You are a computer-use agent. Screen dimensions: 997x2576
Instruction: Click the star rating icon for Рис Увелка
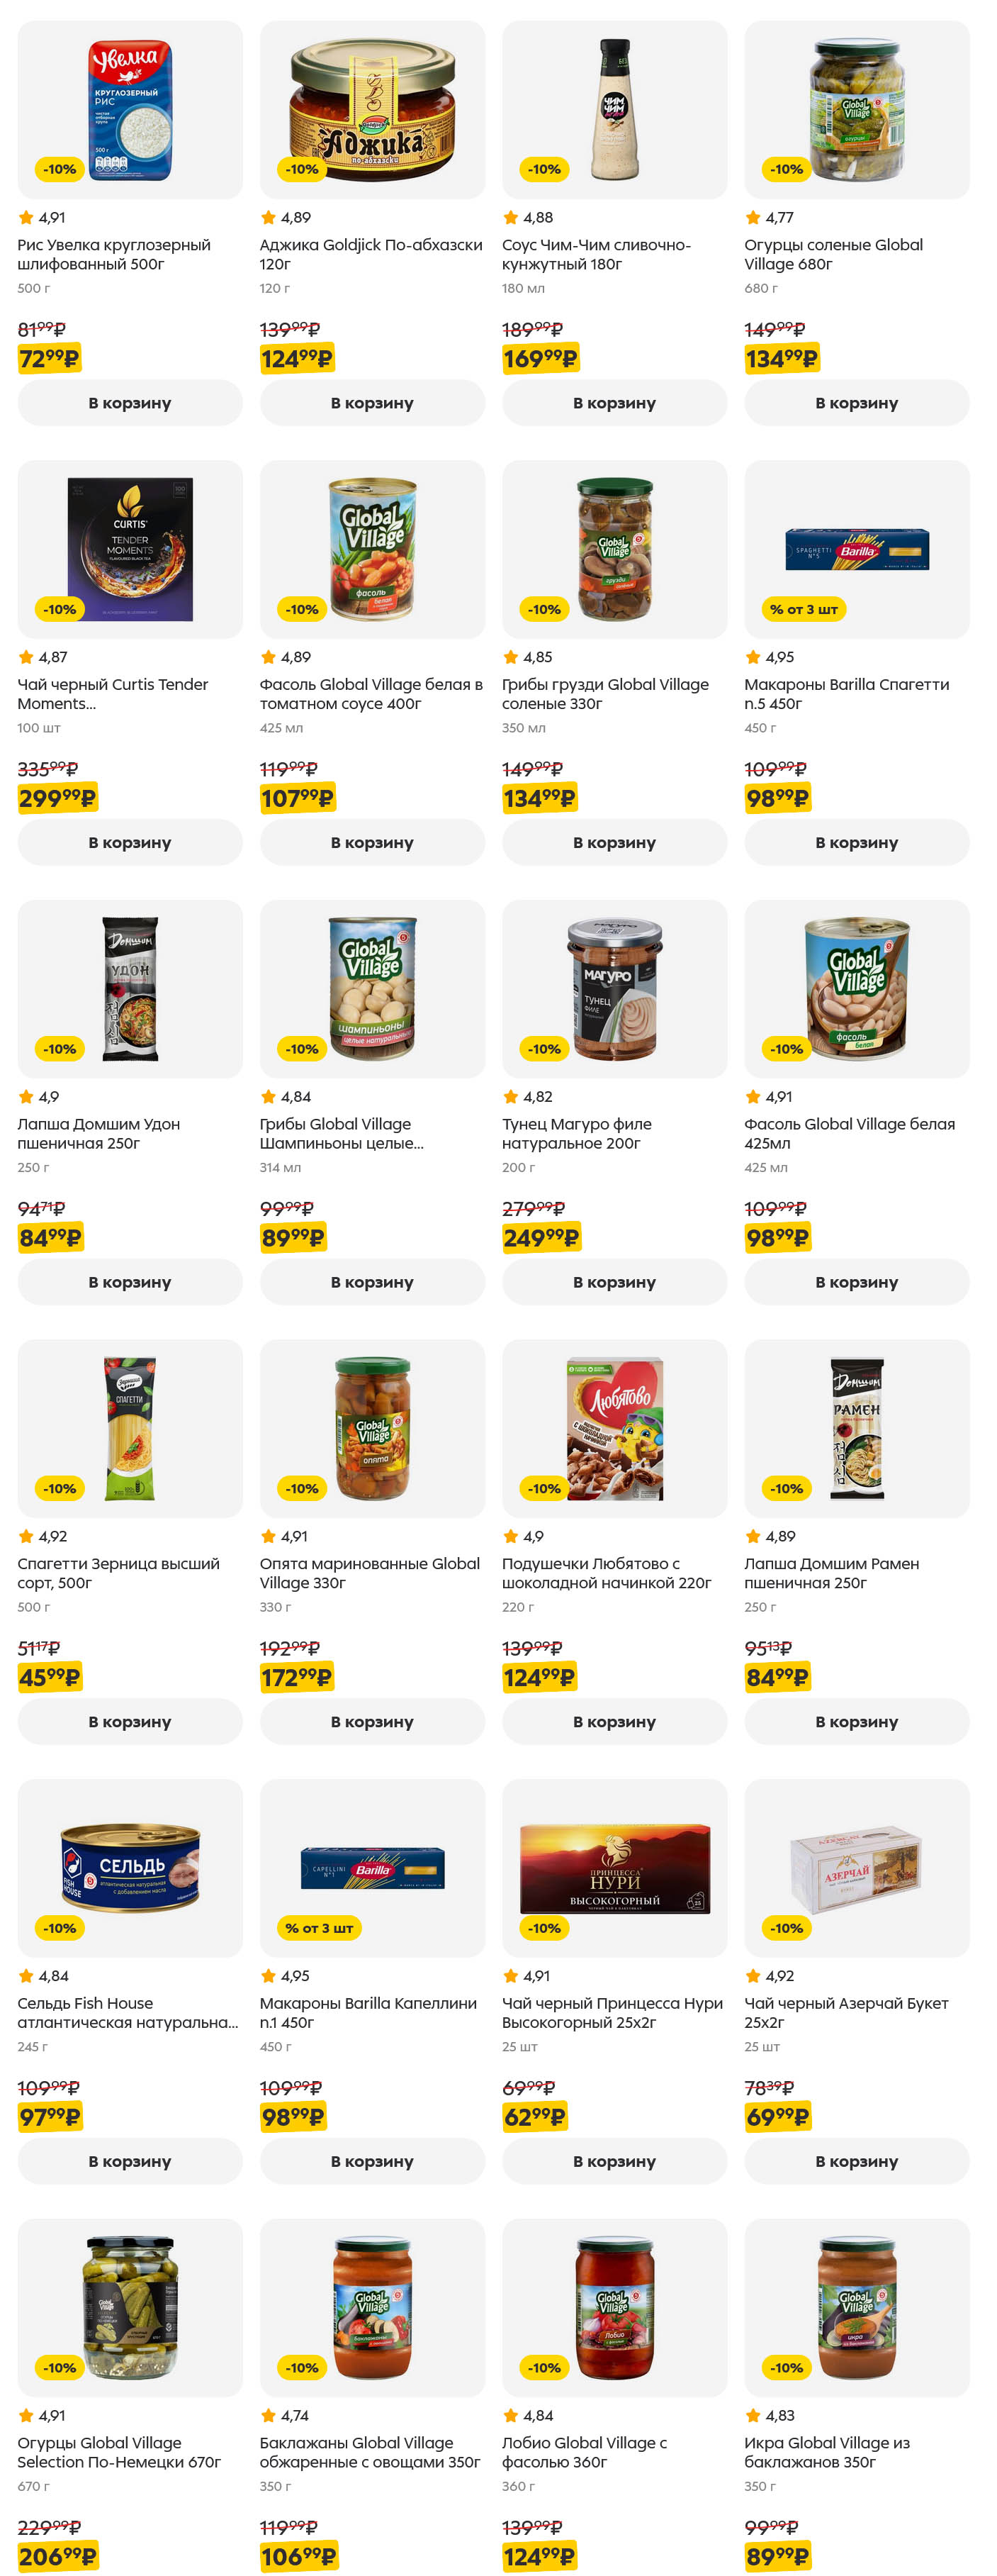point(26,217)
